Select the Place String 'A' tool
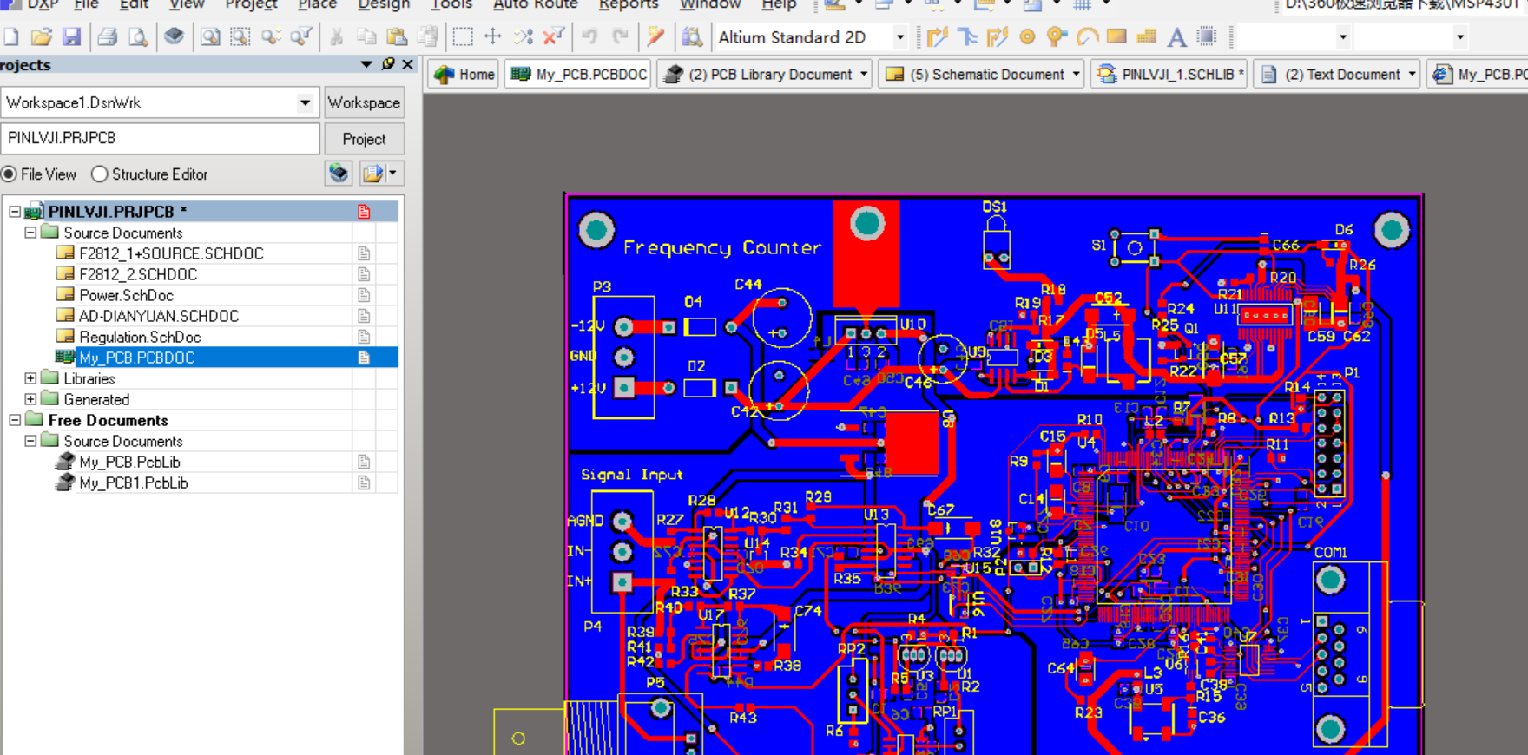 pyautogui.click(x=1176, y=37)
